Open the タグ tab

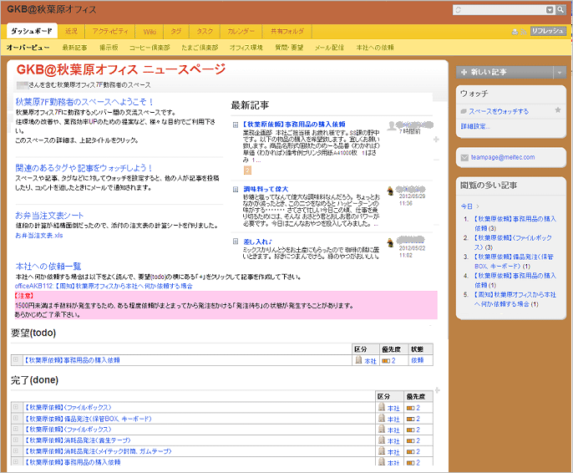176,32
